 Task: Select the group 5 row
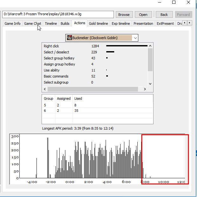point(97,105)
